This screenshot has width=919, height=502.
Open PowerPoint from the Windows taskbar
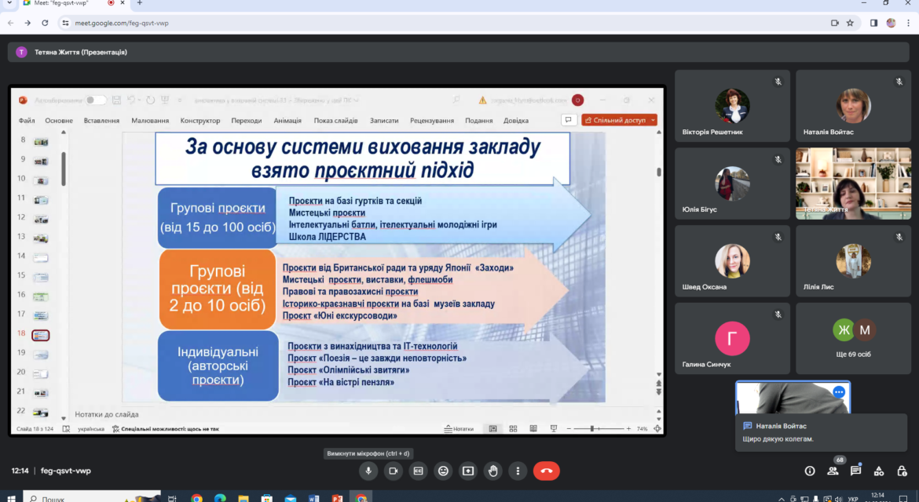(337, 498)
